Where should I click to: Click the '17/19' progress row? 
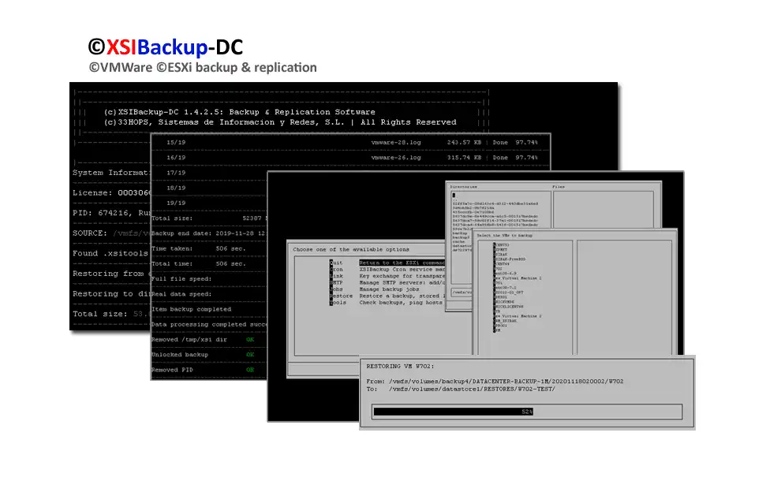(176, 173)
